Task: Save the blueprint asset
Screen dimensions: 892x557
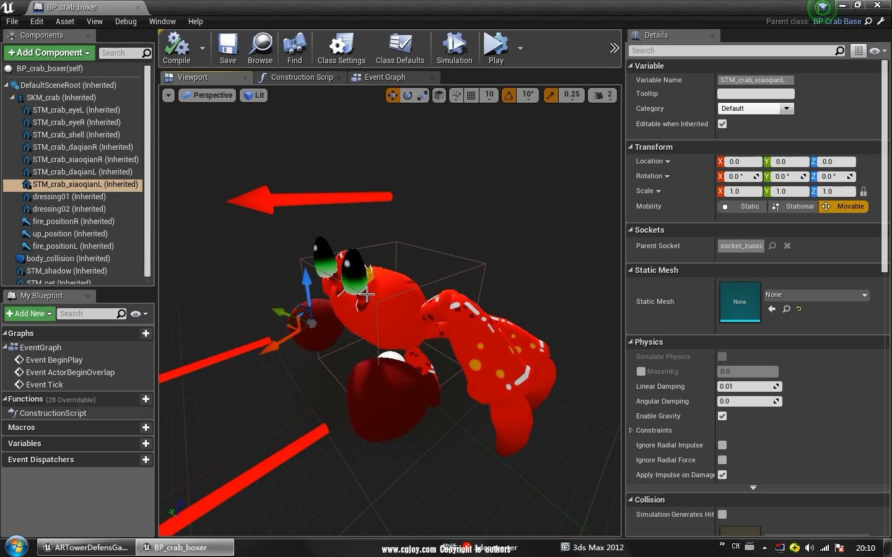Action: coord(228,49)
